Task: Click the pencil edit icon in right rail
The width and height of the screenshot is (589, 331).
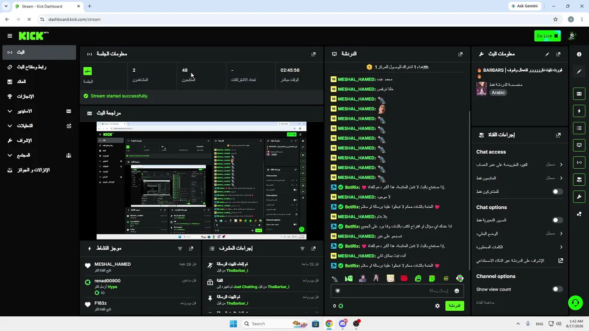Action: click(579, 71)
